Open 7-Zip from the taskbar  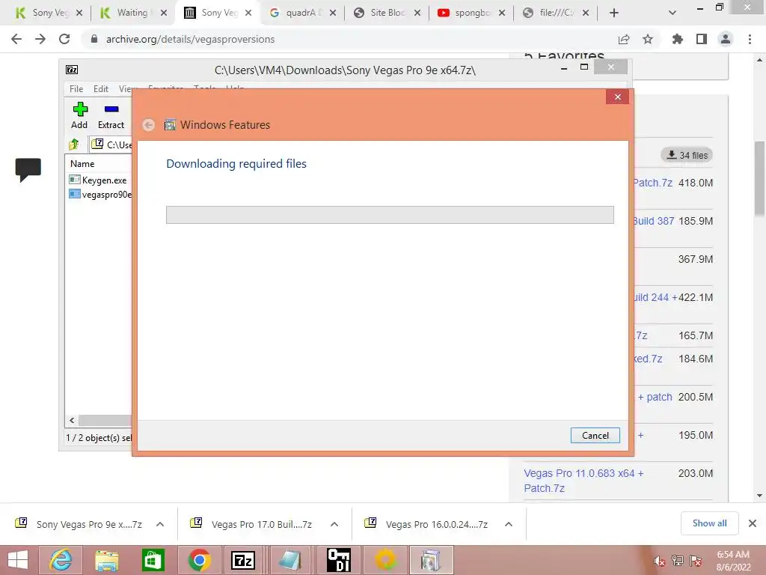(x=244, y=560)
